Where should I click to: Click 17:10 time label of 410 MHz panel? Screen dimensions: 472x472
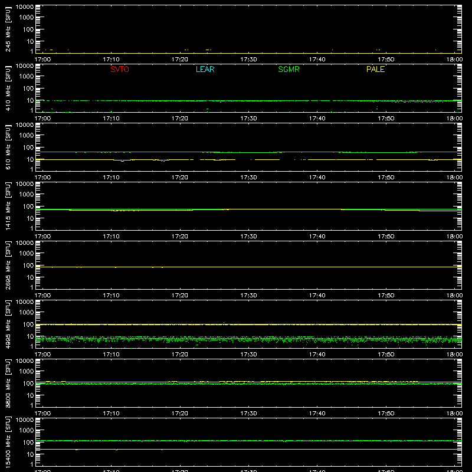coord(111,119)
